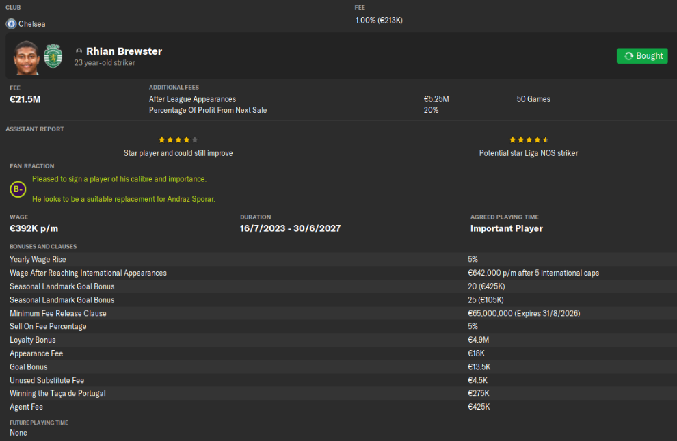The image size is (677, 441).
Task: Click the B- fan reaction grade badge
Action: (x=18, y=189)
